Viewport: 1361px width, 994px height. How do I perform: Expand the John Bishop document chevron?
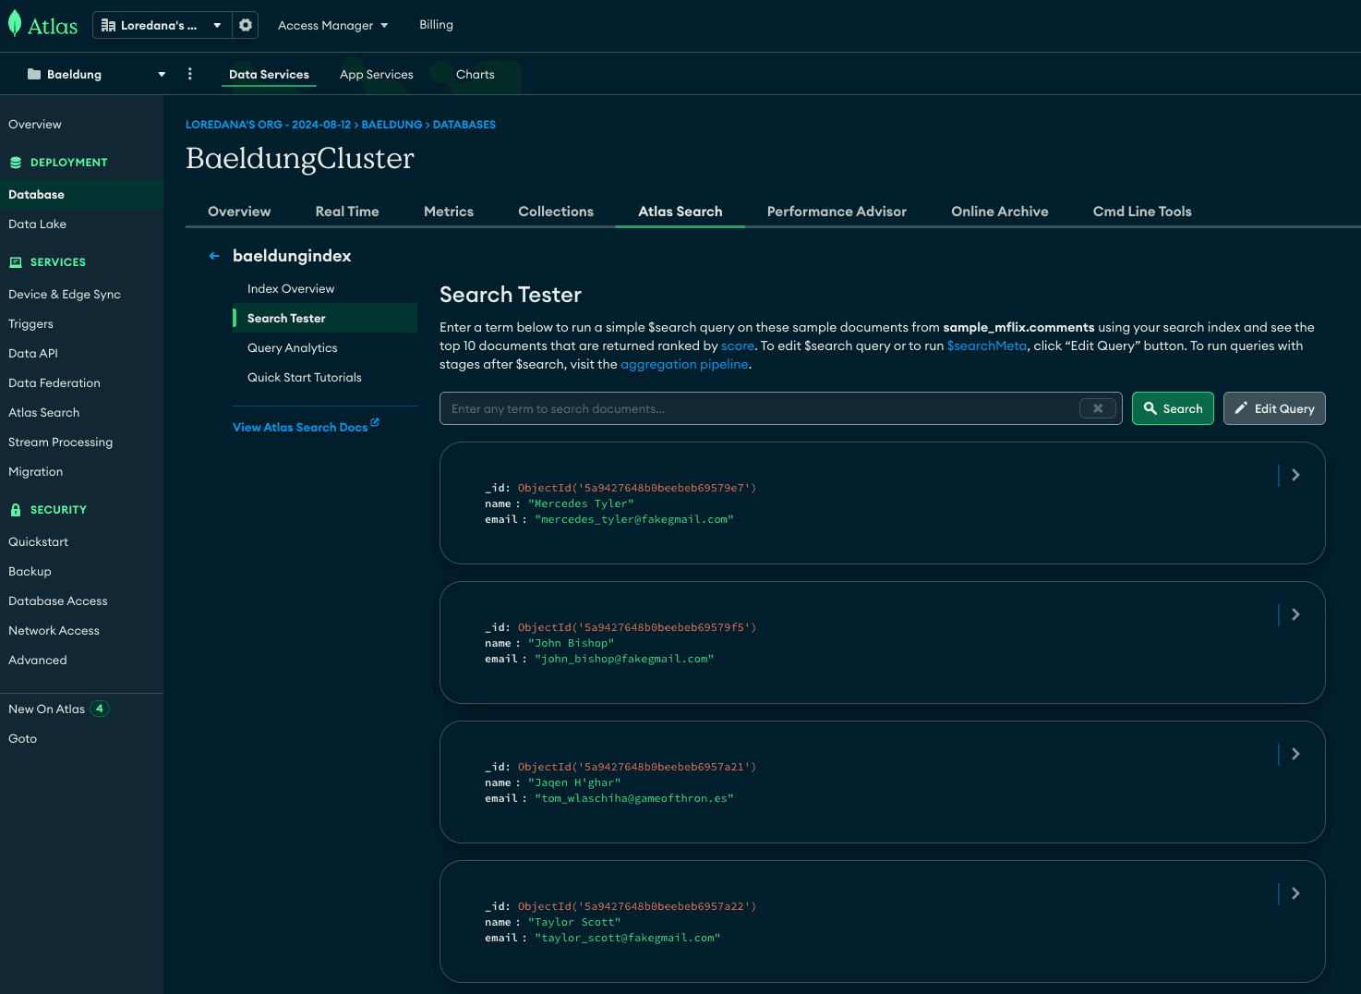tap(1295, 614)
